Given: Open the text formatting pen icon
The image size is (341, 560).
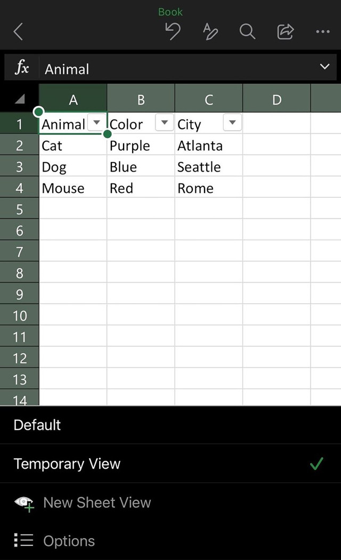Looking at the screenshot, I should click(x=210, y=31).
